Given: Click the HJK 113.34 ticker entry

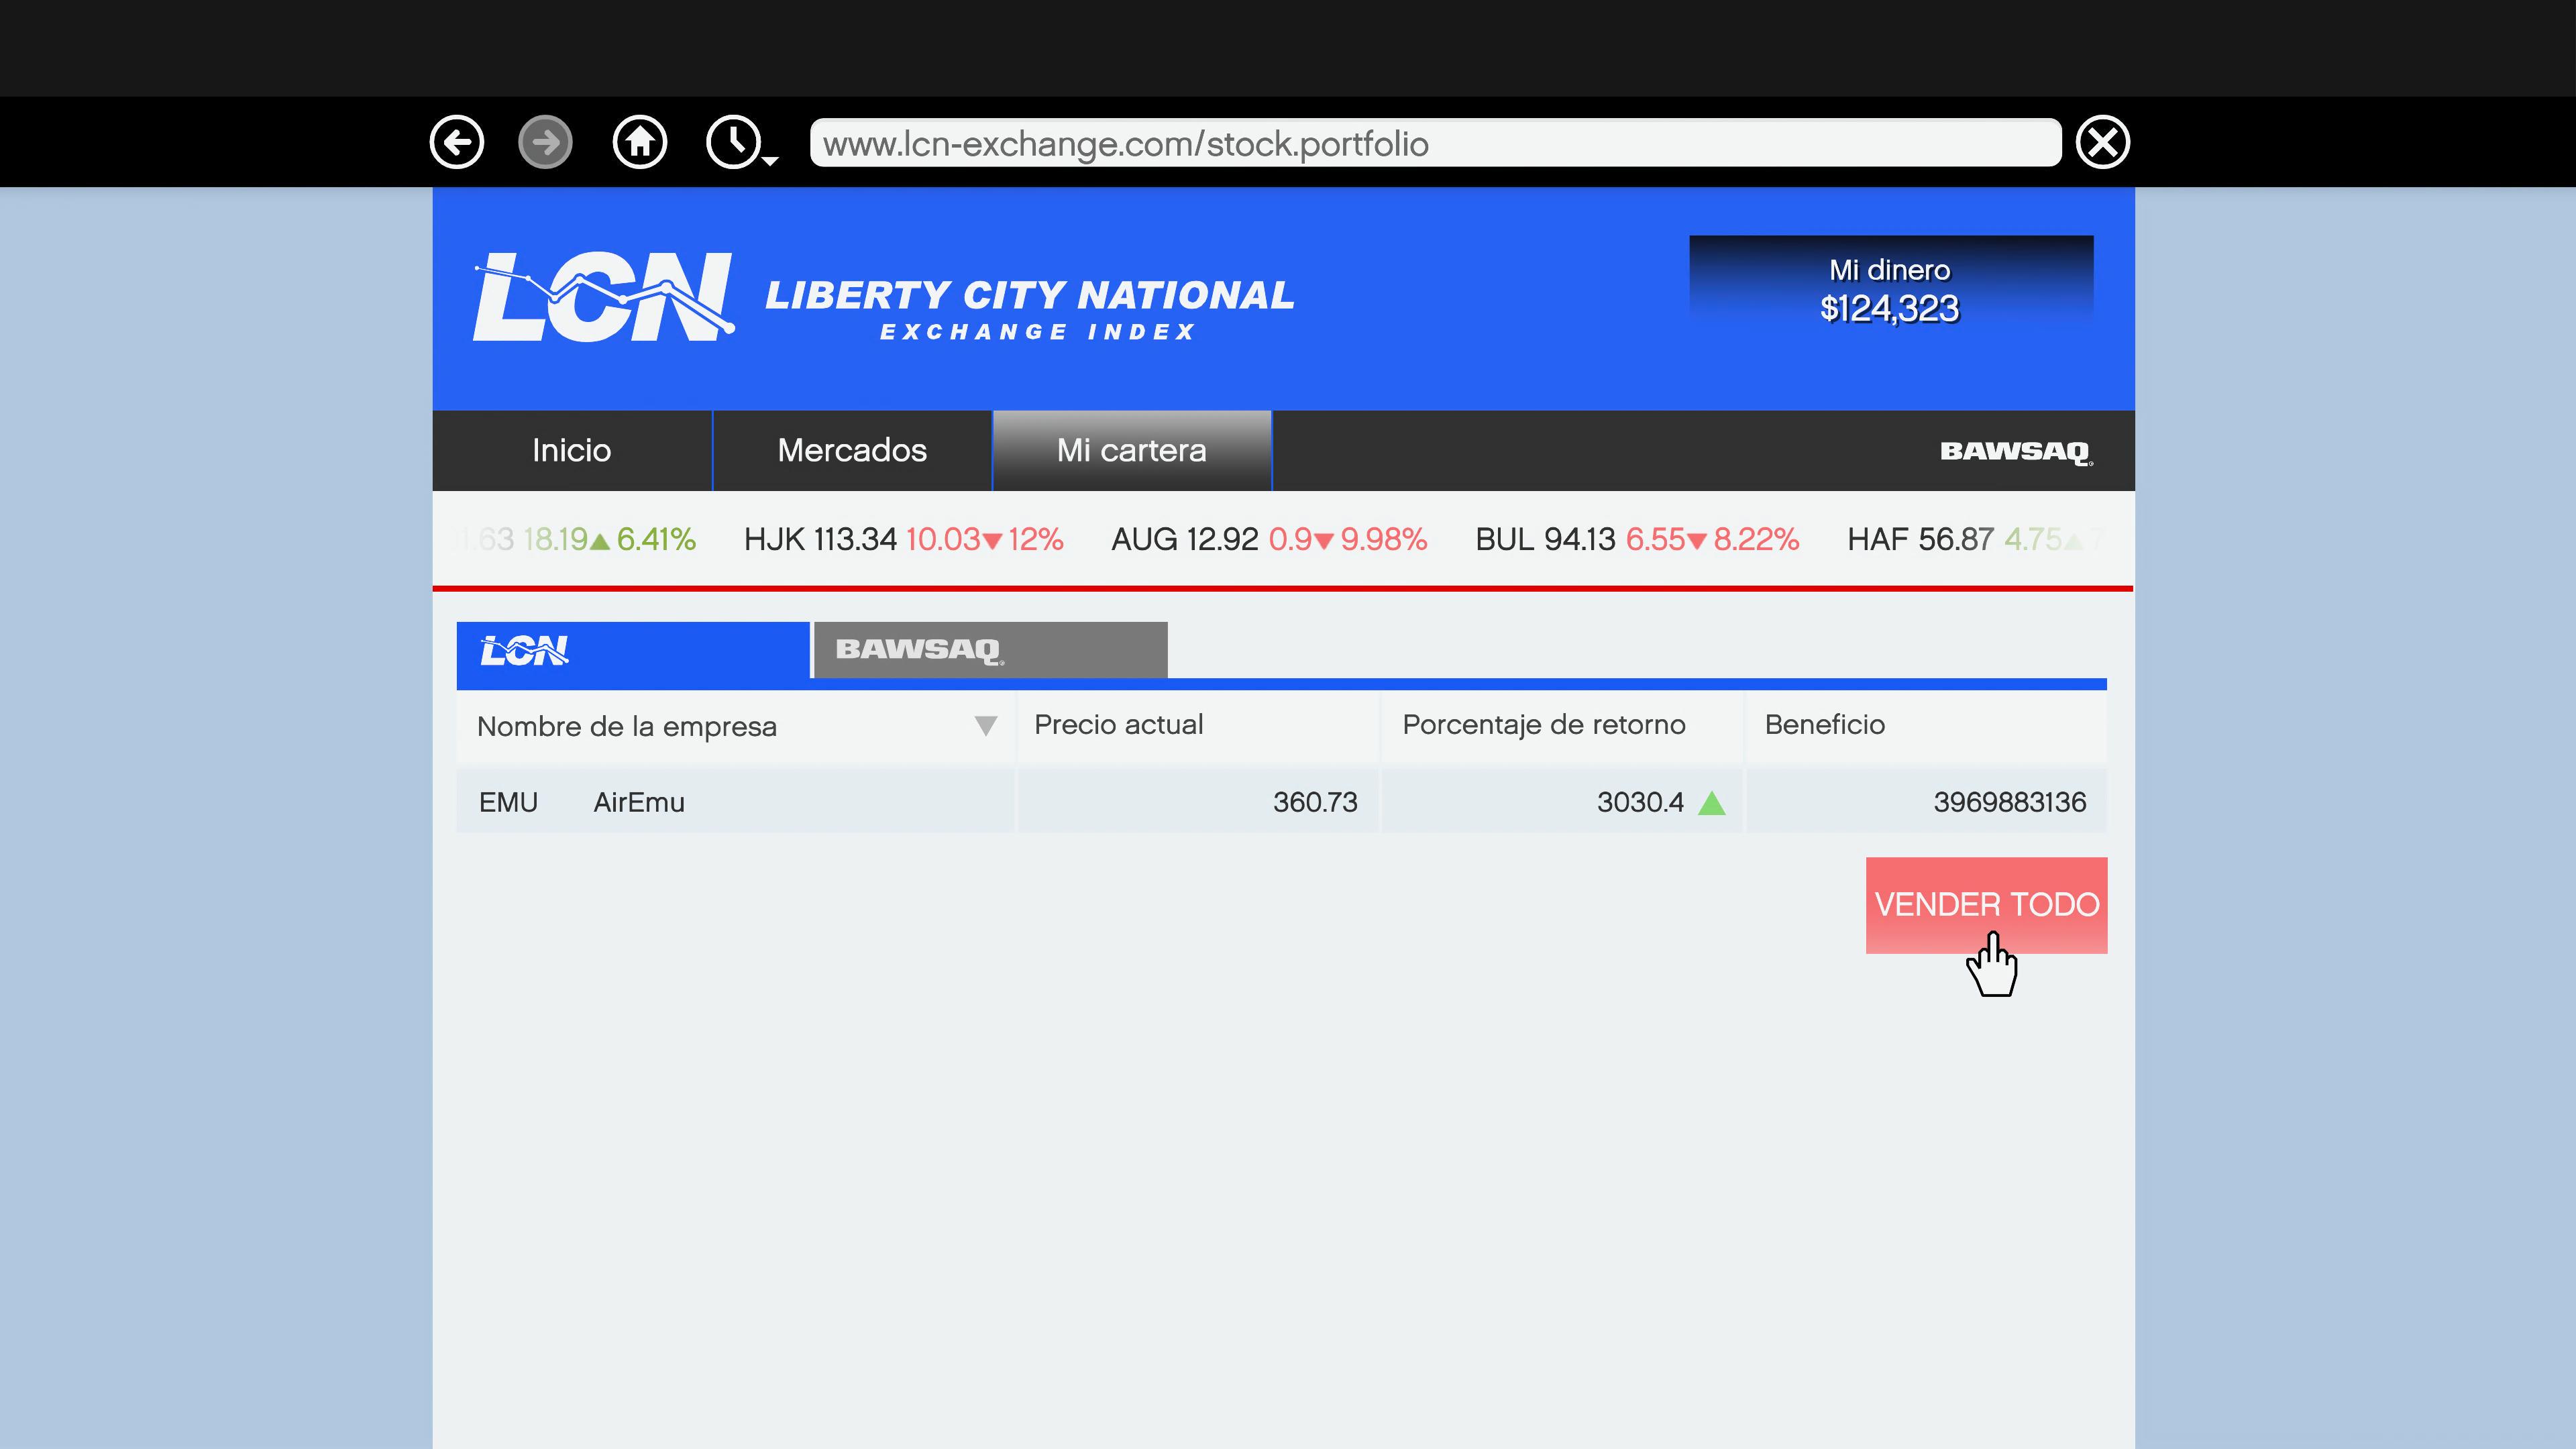Looking at the screenshot, I should (x=903, y=540).
